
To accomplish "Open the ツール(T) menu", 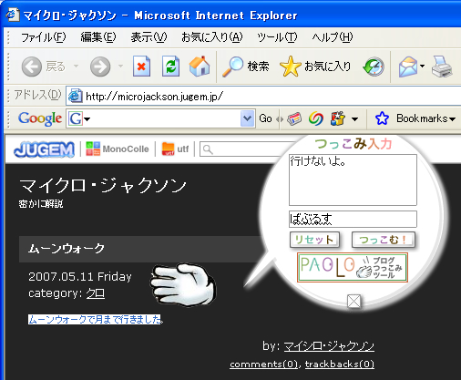I will coord(277,37).
